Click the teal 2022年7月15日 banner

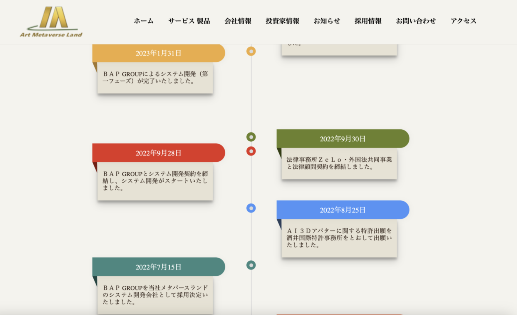pos(159,267)
